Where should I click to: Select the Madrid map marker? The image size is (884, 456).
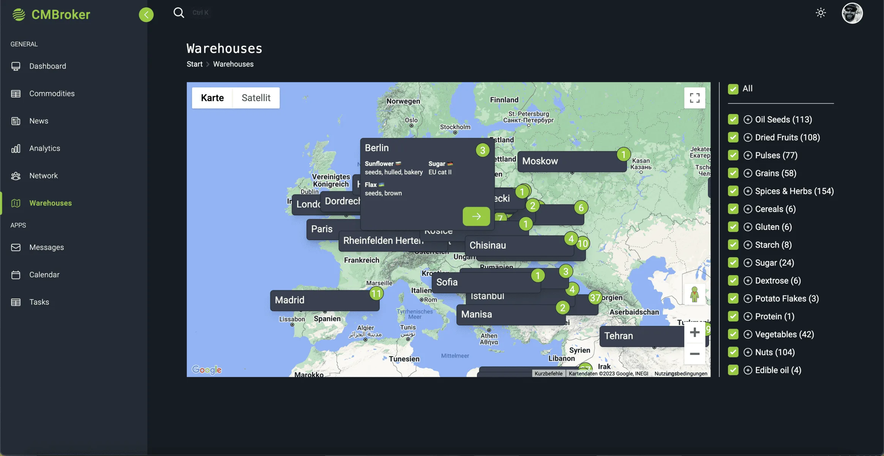tap(325, 300)
